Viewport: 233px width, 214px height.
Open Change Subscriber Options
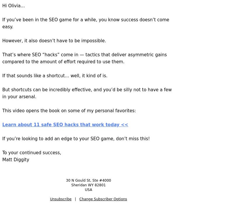[103, 199]
